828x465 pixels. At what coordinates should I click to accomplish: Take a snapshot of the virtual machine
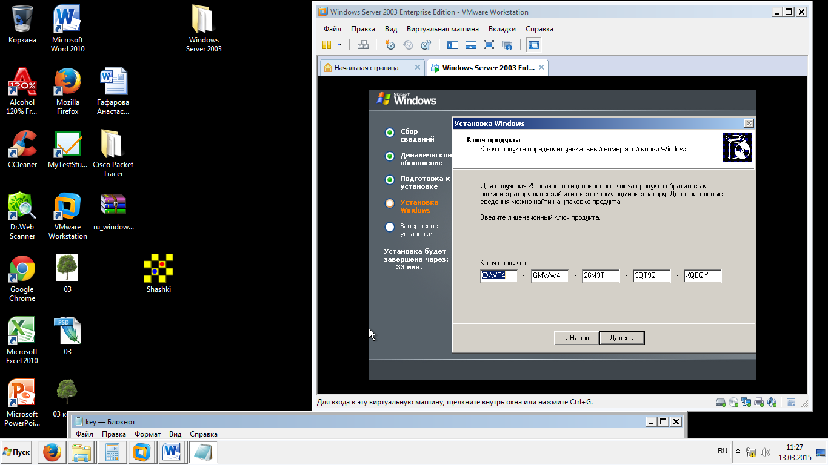coord(390,45)
